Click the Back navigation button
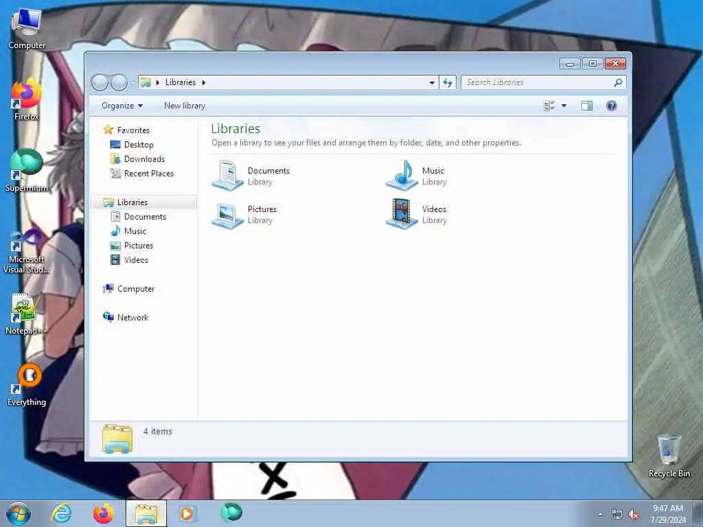 click(100, 82)
